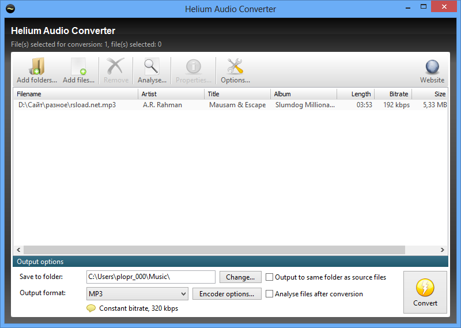
Task: Sort list by Size column header
Action: tap(430, 94)
